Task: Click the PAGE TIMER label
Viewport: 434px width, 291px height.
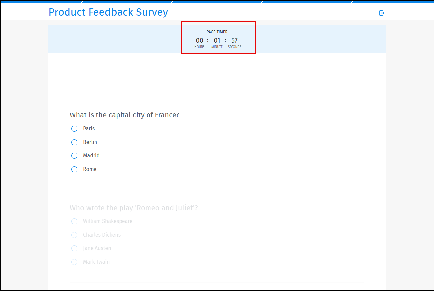Action: coord(217,32)
